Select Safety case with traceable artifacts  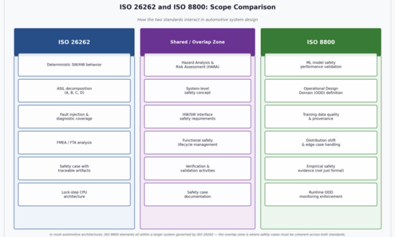point(74,168)
